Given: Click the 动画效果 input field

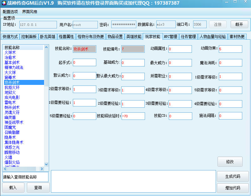Looking at the screenshot, I should pos(230,49).
